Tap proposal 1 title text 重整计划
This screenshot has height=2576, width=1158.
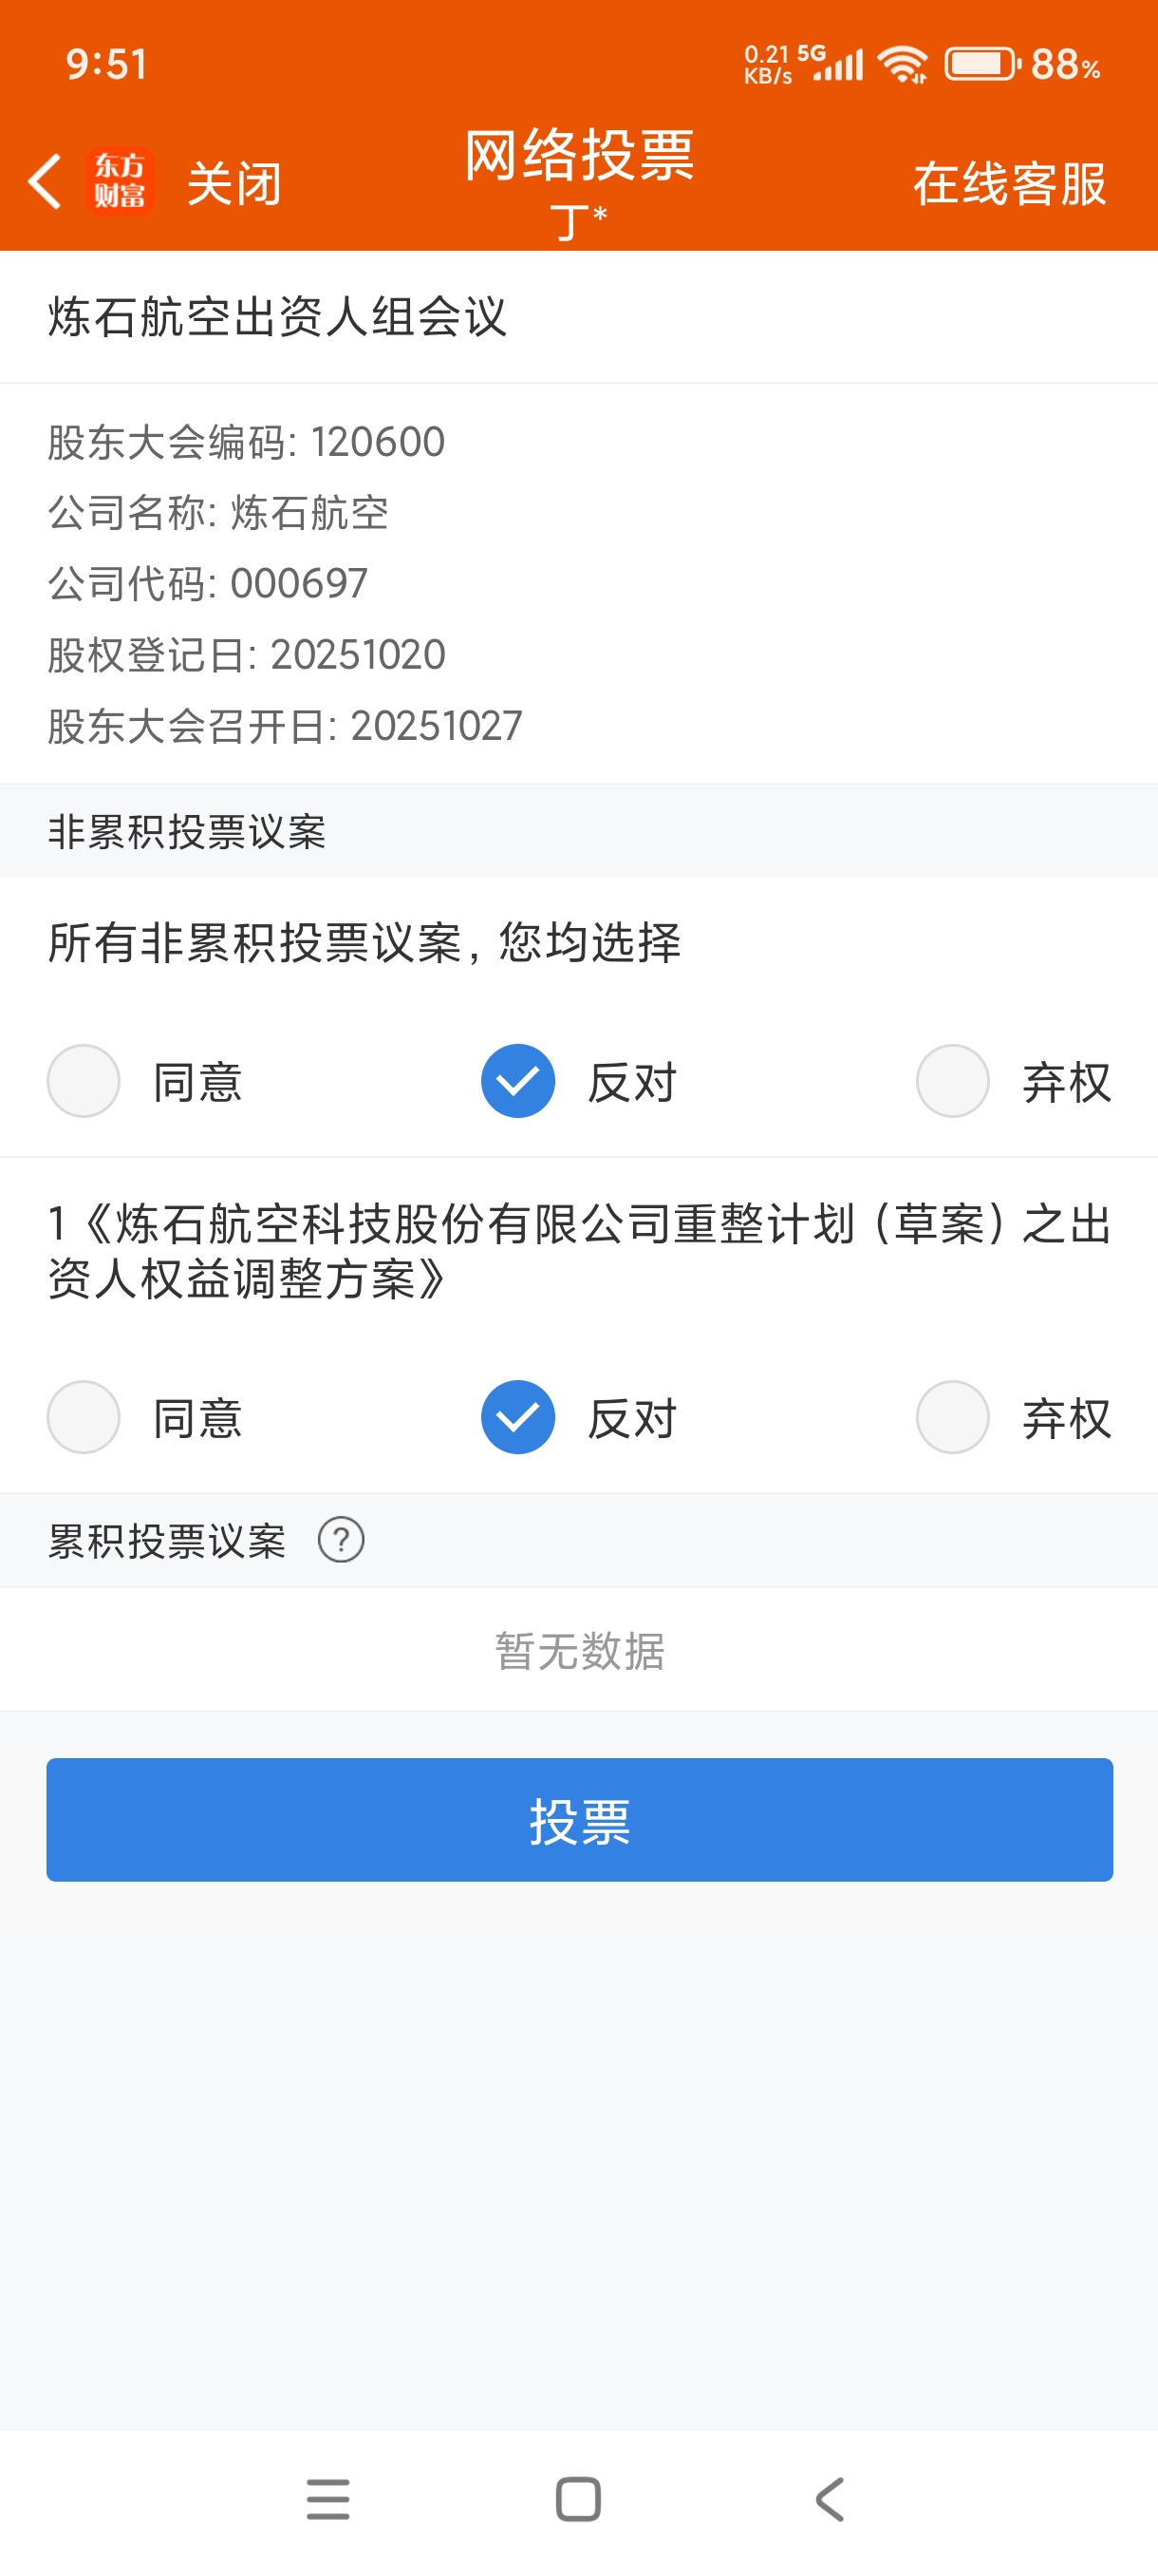click(x=580, y=1250)
